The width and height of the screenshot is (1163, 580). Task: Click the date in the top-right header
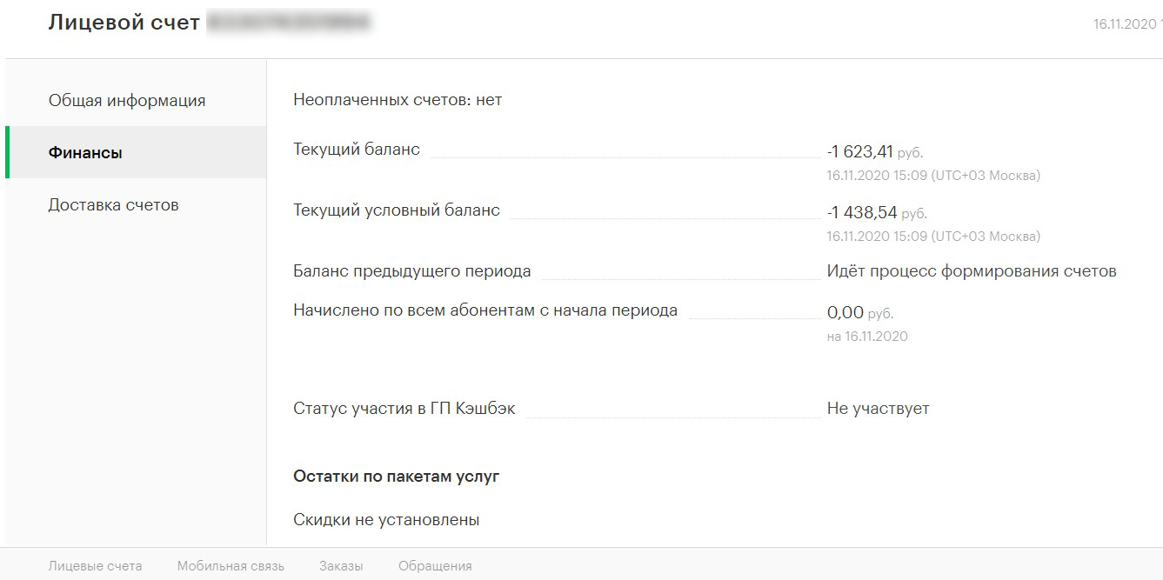click(1127, 24)
